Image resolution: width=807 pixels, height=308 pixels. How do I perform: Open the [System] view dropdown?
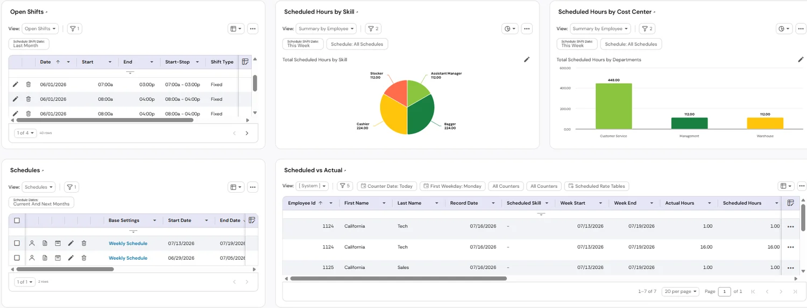point(312,186)
